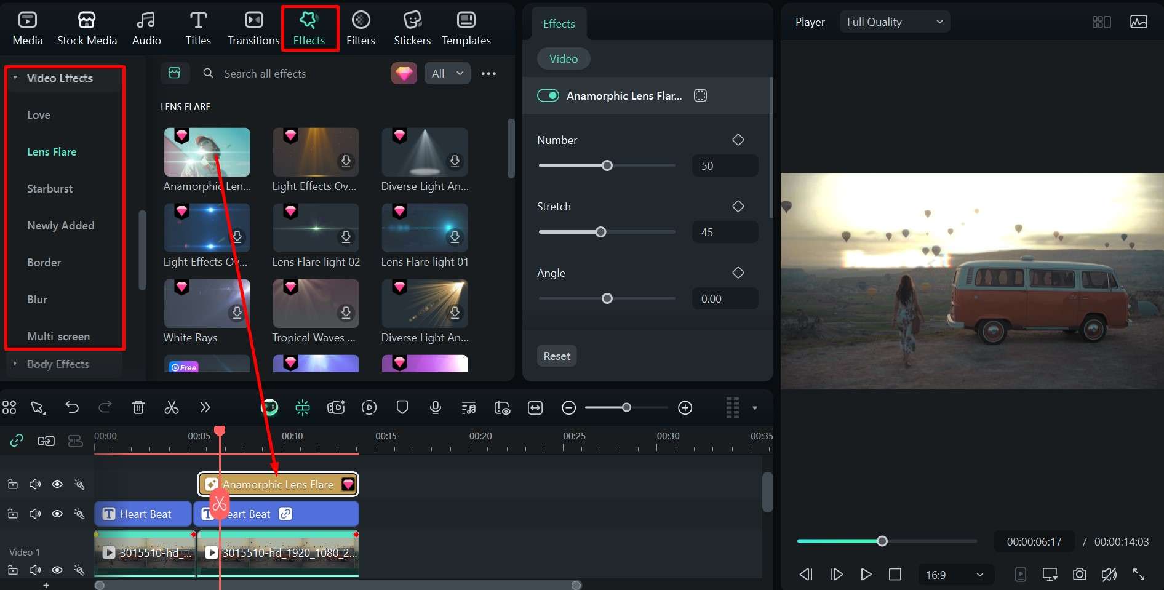Open the video scopes icon
1164x590 pixels.
pos(1139,22)
